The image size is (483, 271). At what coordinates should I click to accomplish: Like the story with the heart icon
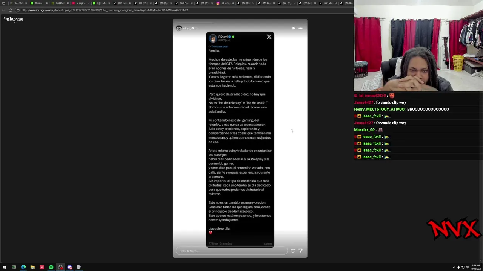[293, 251]
